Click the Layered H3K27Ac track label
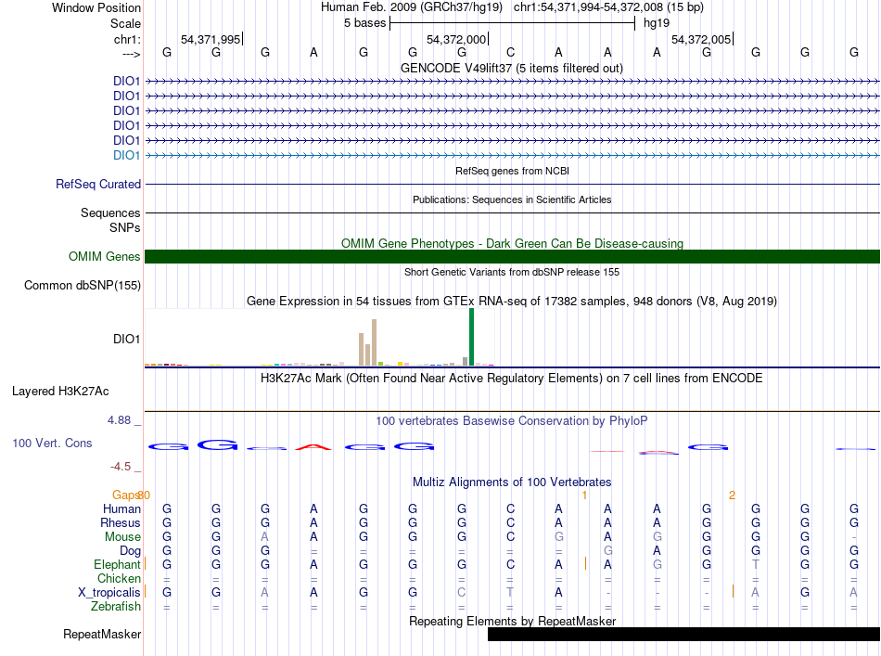The height and width of the screenshot is (656, 881). [60, 391]
